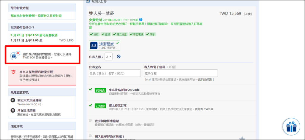Screen dimensions: 305x140
Task: Click the TWD 15,569 price
Action: [230, 14]
